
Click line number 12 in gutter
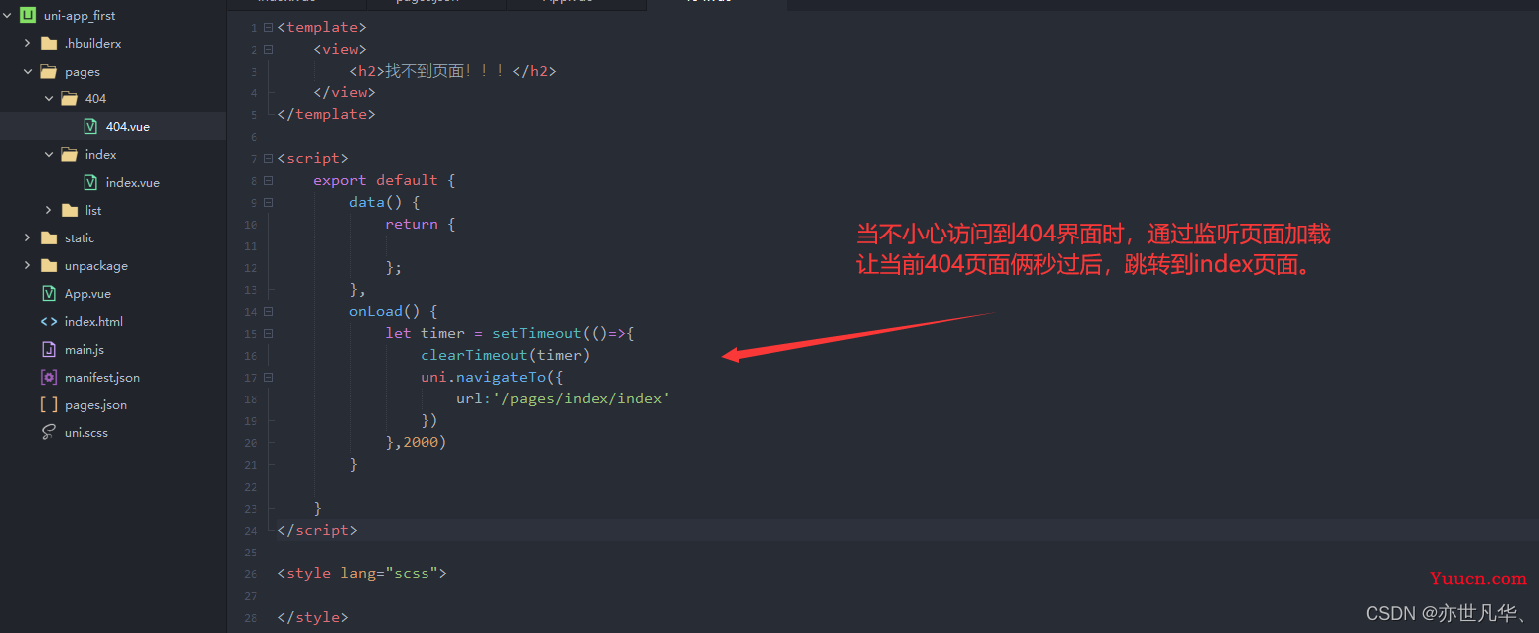[x=251, y=268]
